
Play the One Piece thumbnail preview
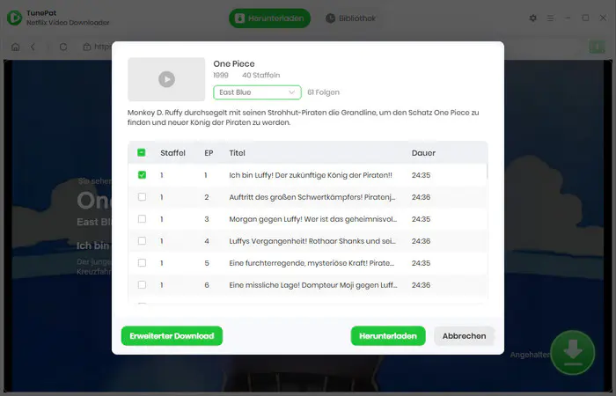(x=166, y=79)
